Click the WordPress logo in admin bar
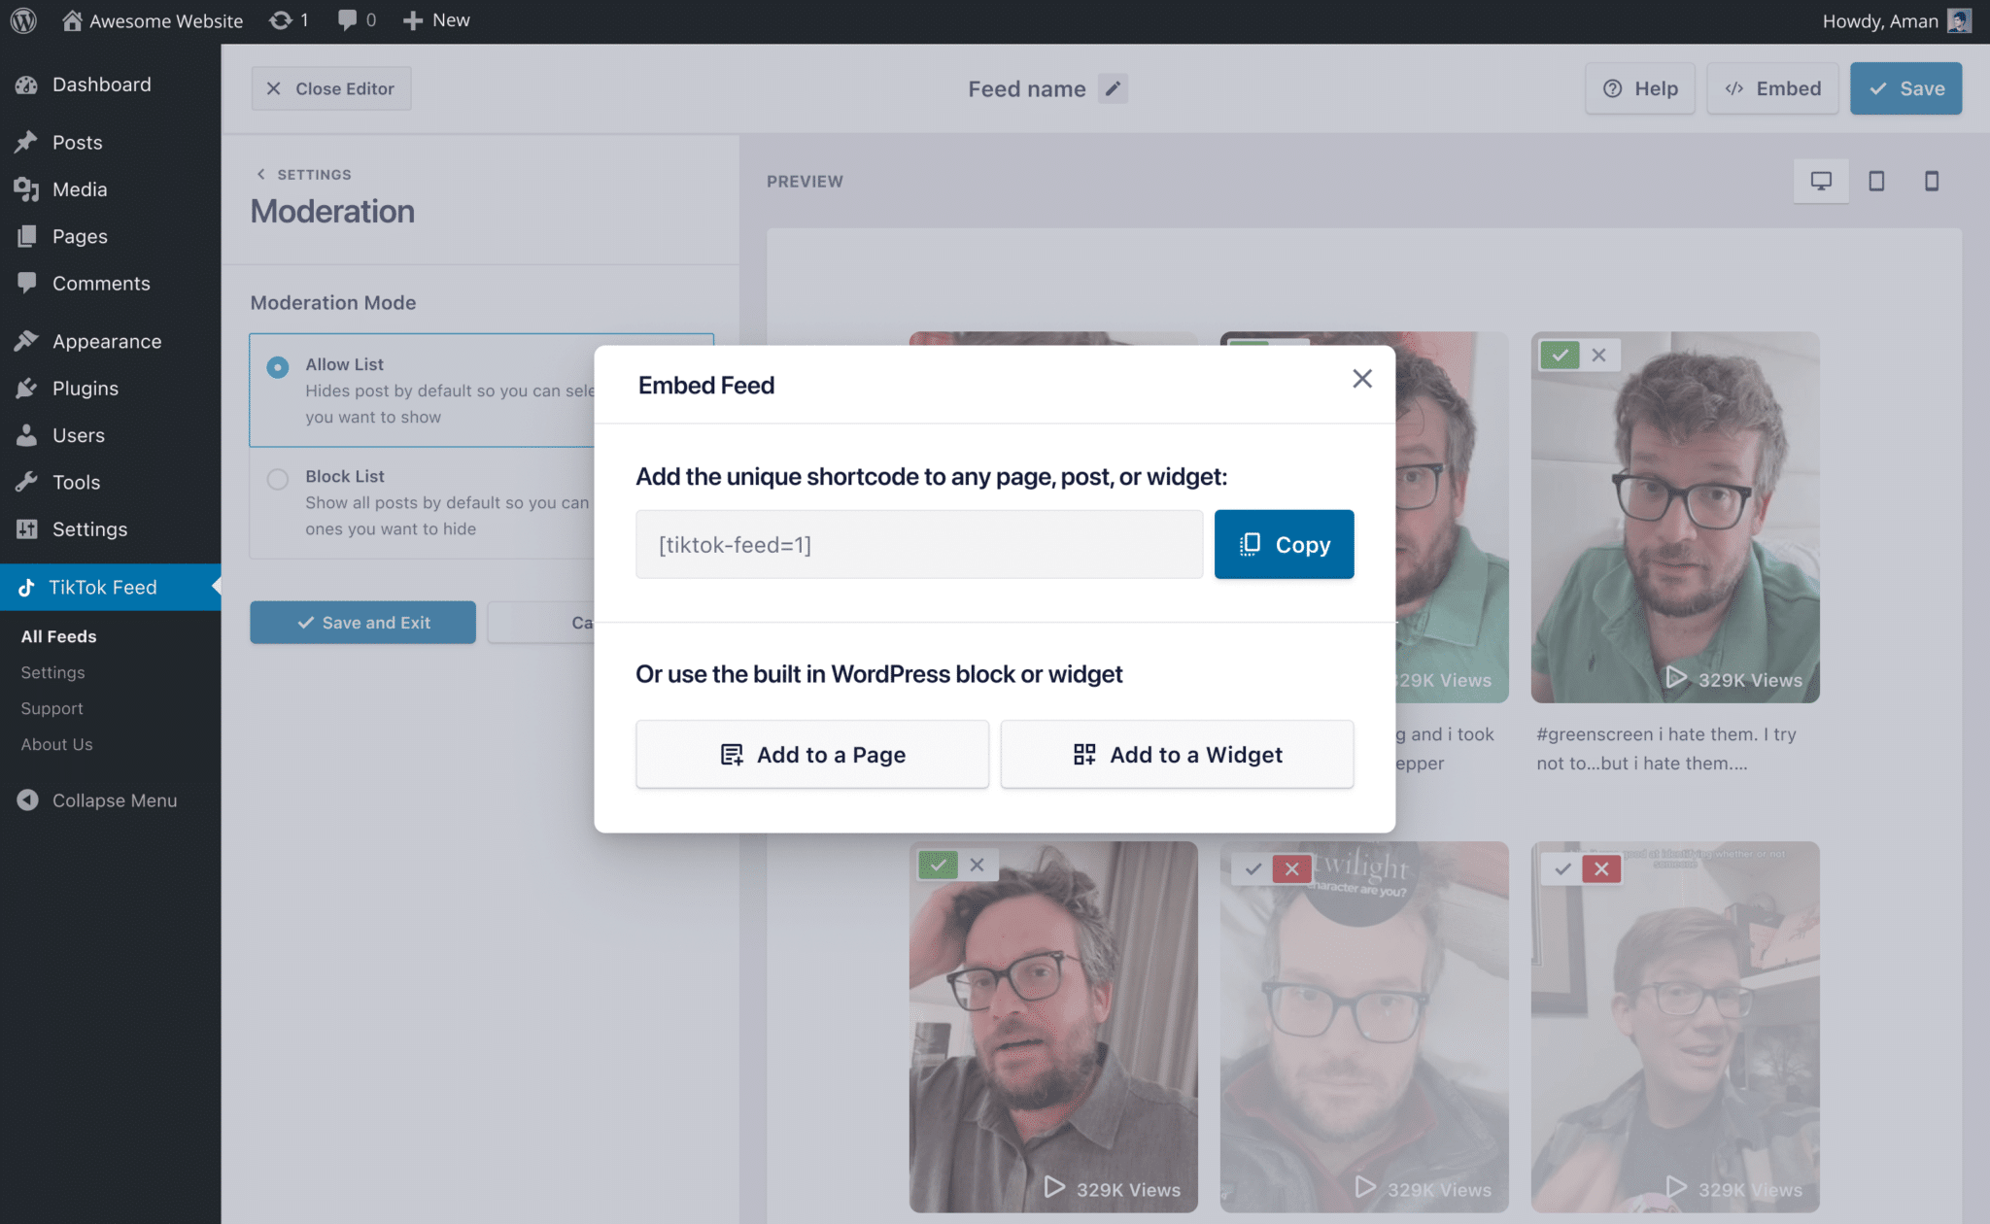Viewport: 1990px width, 1224px height. [x=23, y=20]
